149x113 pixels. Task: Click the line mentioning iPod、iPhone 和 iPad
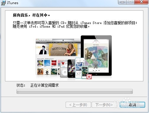pyautogui.click(x=51, y=27)
